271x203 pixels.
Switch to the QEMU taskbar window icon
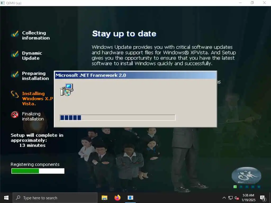(130, 198)
